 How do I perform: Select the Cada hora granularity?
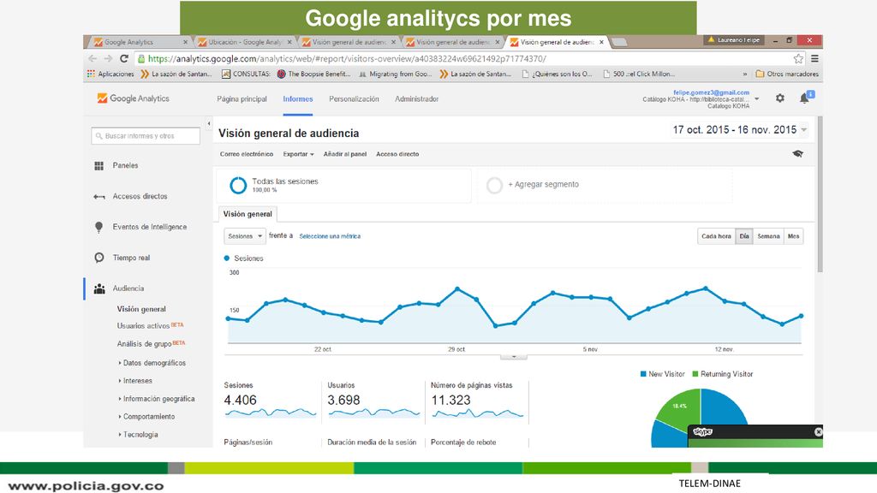pos(716,236)
